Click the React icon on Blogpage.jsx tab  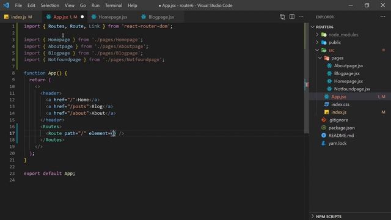click(144, 16)
